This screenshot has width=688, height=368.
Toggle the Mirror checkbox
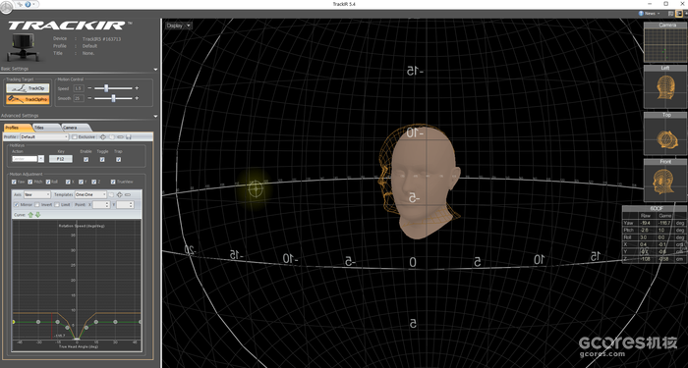tap(17, 204)
